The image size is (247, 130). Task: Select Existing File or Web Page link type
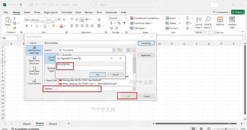click(x=34, y=50)
